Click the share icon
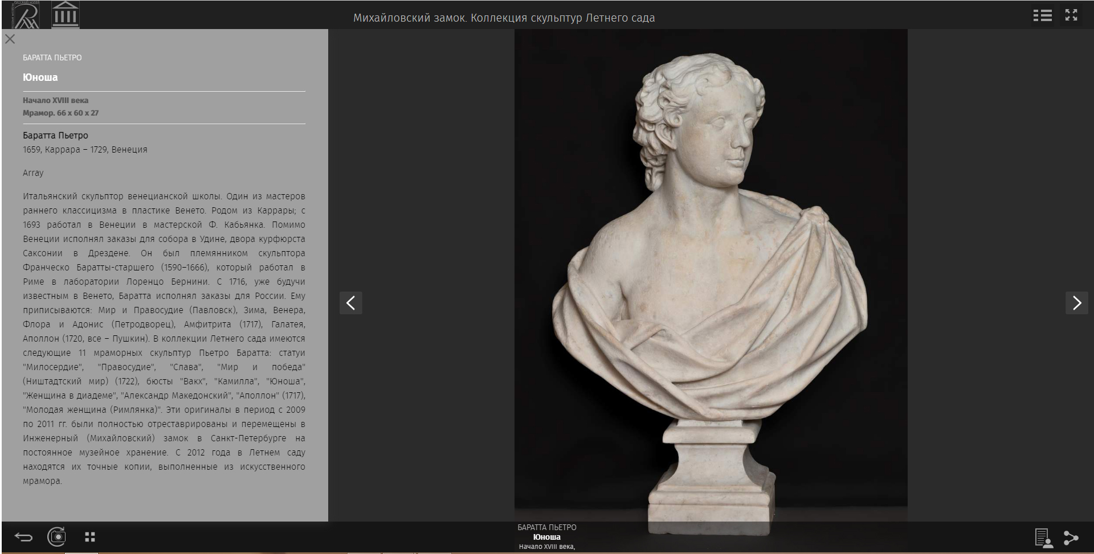The height and width of the screenshot is (554, 1094). (1071, 537)
